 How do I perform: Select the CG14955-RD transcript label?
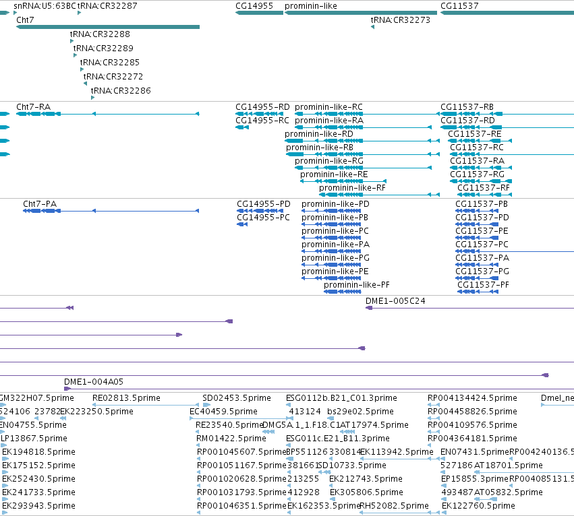[262, 107]
